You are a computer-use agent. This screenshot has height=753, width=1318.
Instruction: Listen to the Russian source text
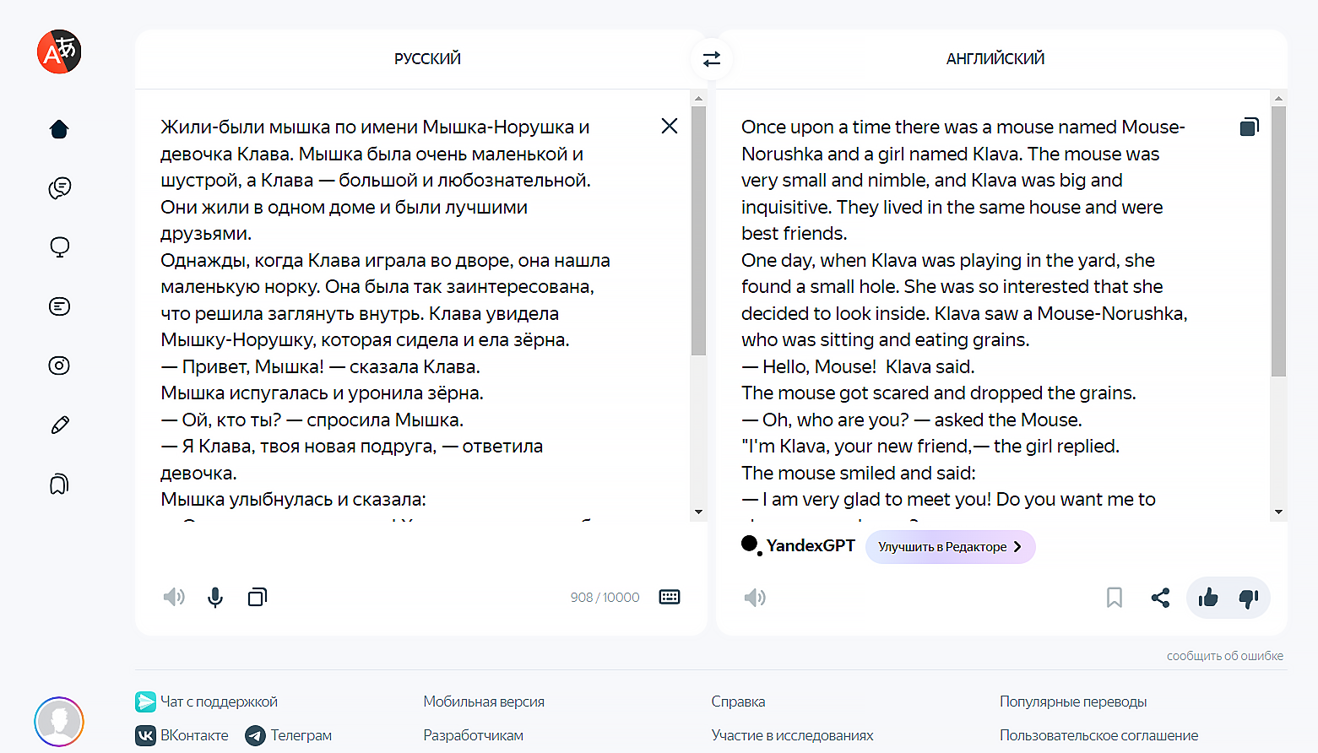(174, 598)
